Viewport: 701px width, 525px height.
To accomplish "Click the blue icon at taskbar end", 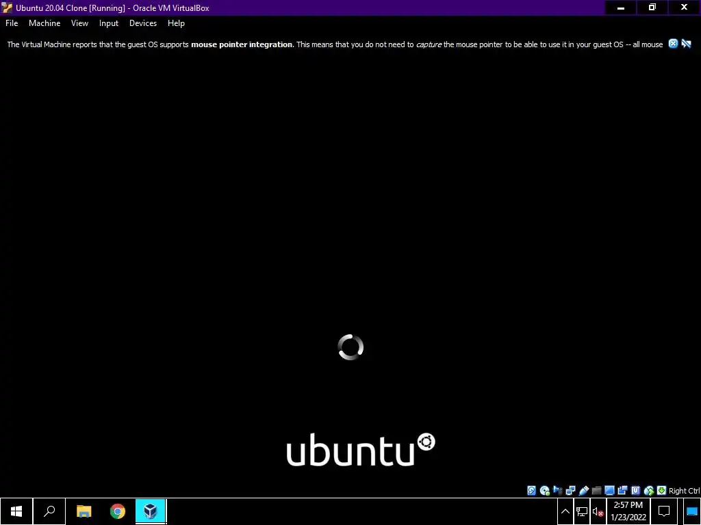I will click(x=691, y=511).
